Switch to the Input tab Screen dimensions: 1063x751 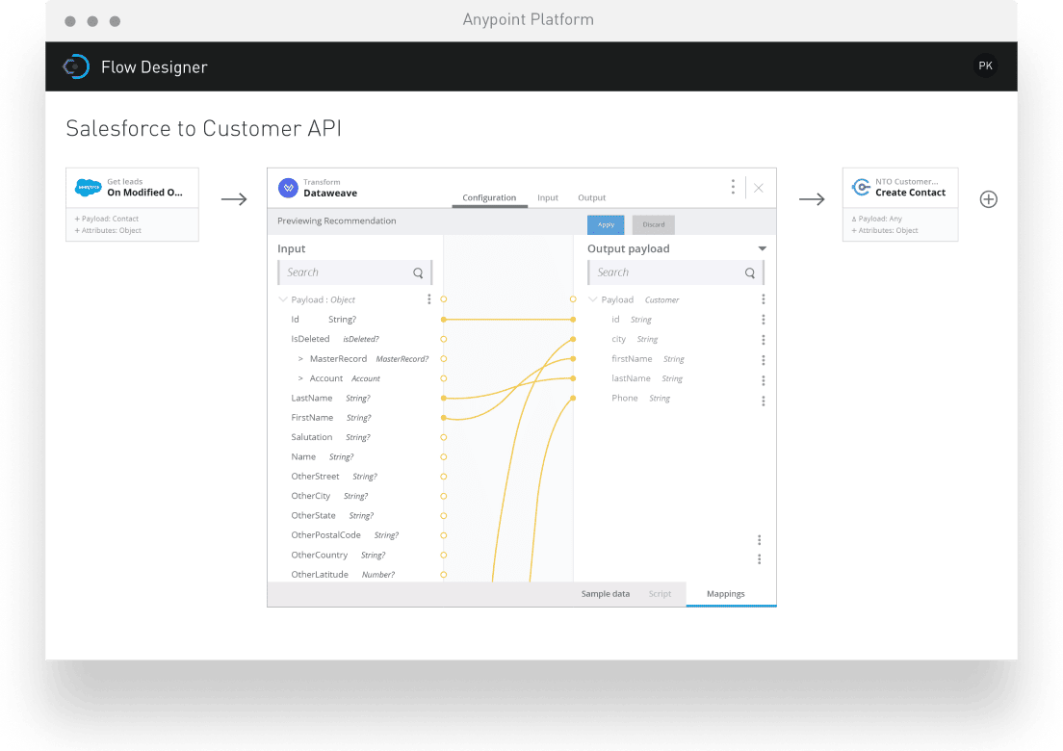point(548,198)
